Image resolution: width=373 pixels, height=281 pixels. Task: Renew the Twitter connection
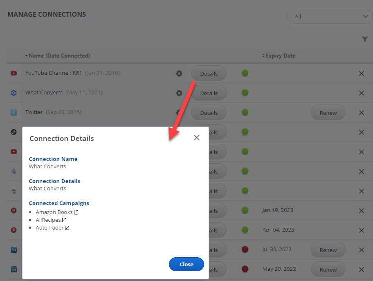click(328, 113)
